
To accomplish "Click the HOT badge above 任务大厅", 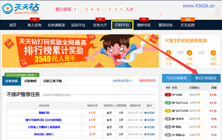I will [x=100, y=19].
